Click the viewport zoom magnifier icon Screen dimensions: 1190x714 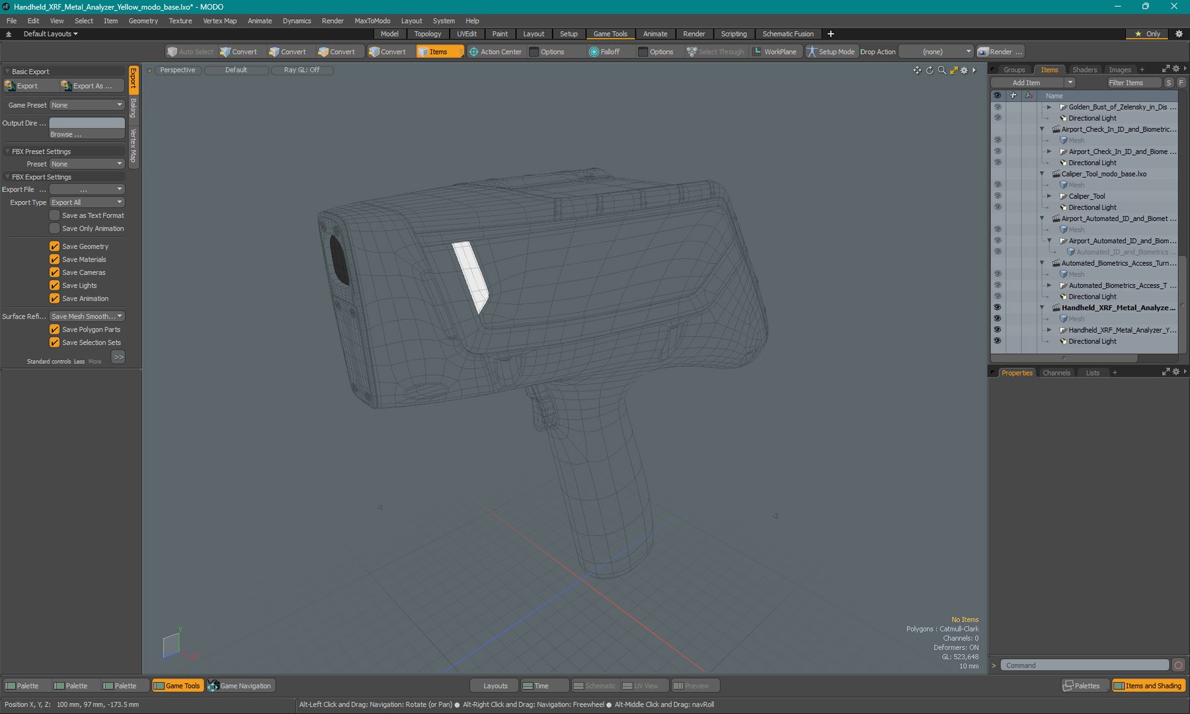(x=942, y=70)
